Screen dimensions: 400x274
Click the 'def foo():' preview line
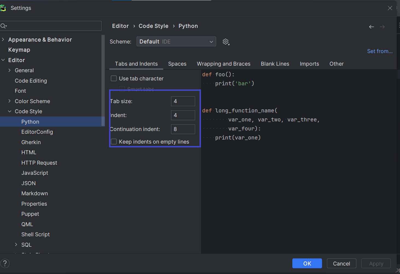click(218, 74)
